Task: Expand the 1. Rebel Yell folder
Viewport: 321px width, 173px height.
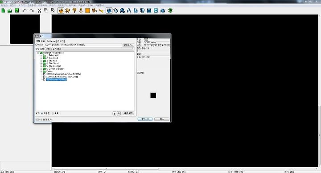Action: (41, 55)
